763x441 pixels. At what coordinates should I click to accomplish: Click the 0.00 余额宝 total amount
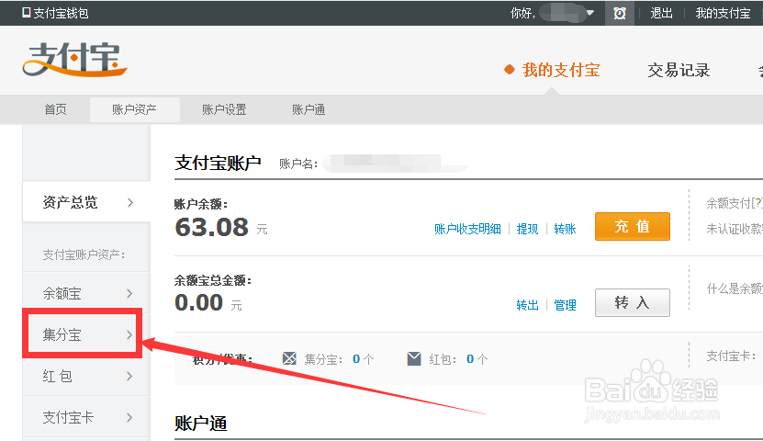199,303
